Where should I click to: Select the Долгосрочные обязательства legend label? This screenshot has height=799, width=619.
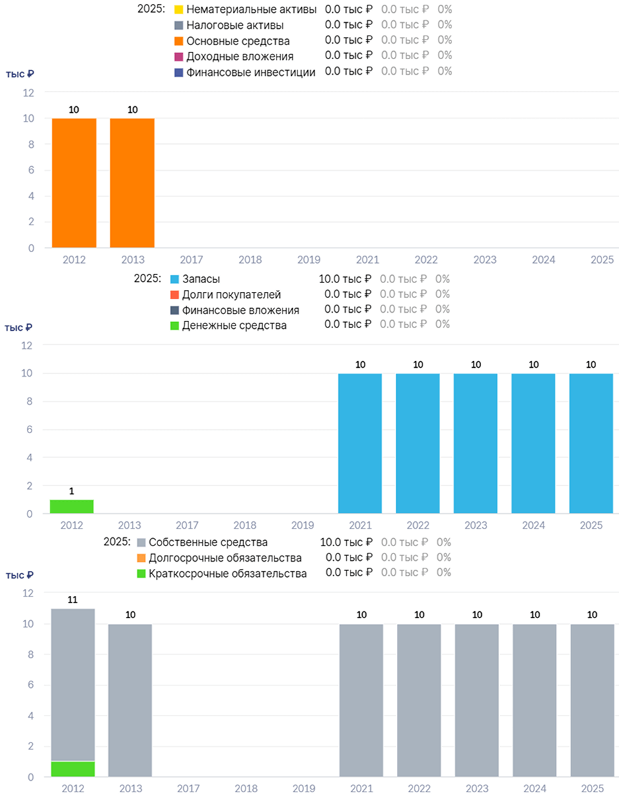tap(225, 558)
